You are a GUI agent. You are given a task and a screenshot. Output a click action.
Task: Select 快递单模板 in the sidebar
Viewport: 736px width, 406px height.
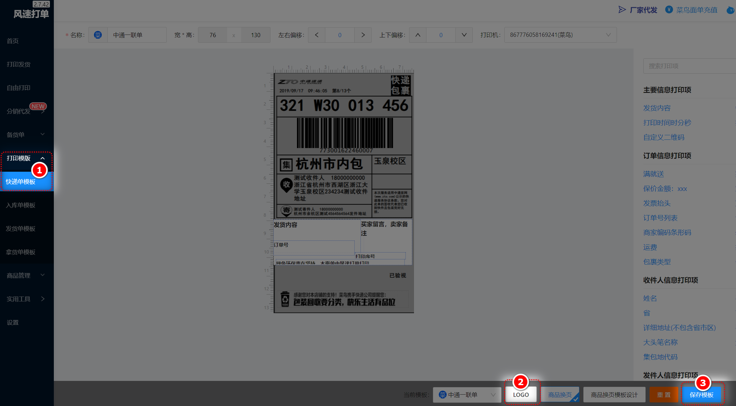click(x=26, y=181)
